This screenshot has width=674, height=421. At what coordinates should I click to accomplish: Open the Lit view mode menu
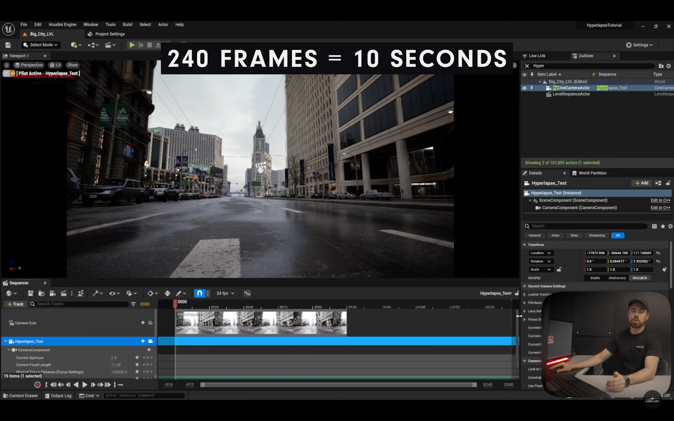[55, 65]
